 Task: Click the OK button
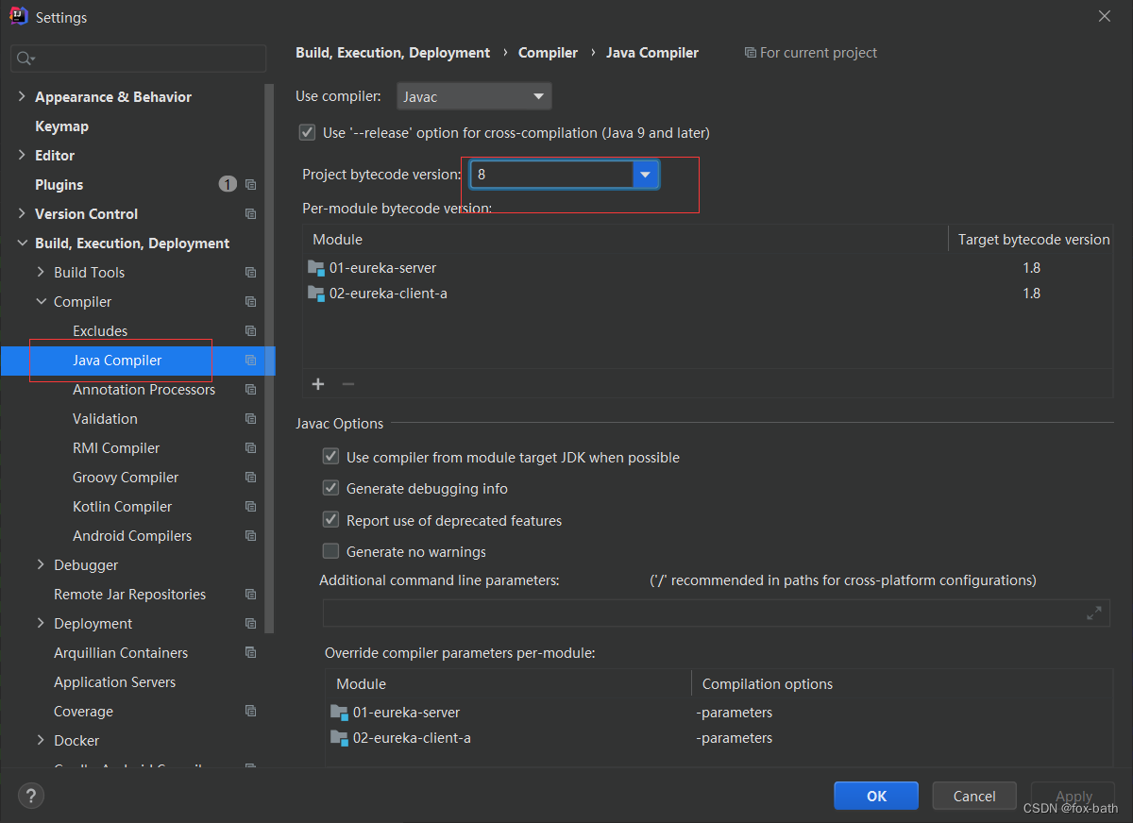876,796
